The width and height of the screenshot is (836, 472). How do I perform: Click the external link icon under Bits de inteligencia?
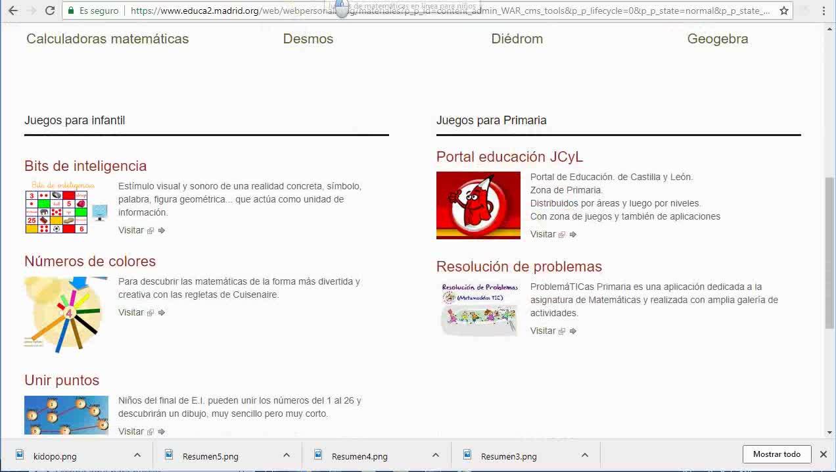pyautogui.click(x=151, y=231)
